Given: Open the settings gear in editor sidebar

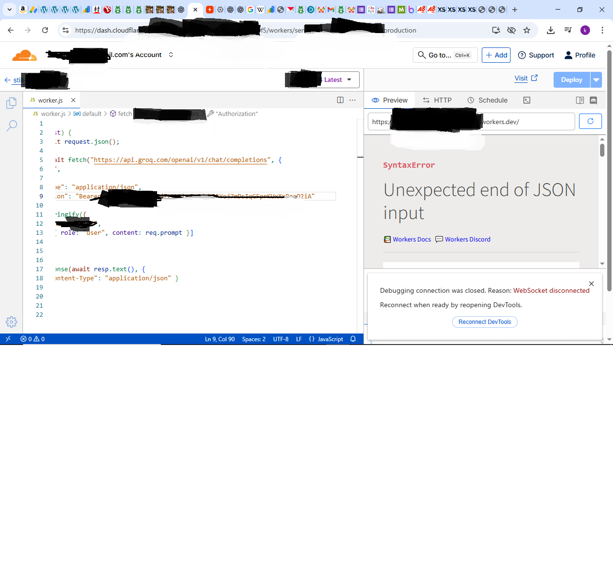Looking at the screenshot, I should pyautogui.click(x=11, y=322).
